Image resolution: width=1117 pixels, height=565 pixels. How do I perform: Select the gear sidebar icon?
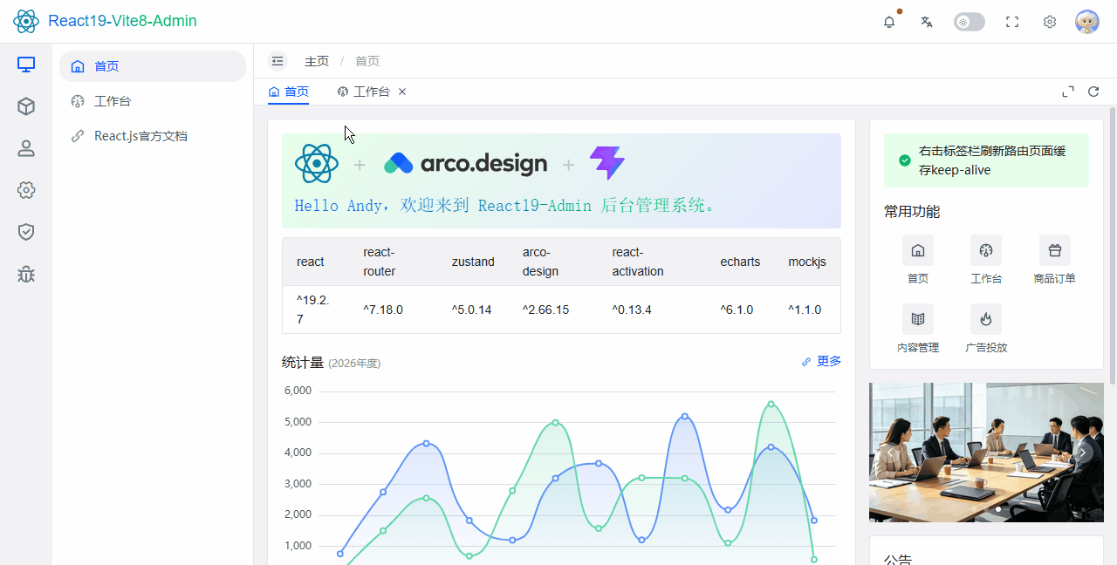pos(26,190)
